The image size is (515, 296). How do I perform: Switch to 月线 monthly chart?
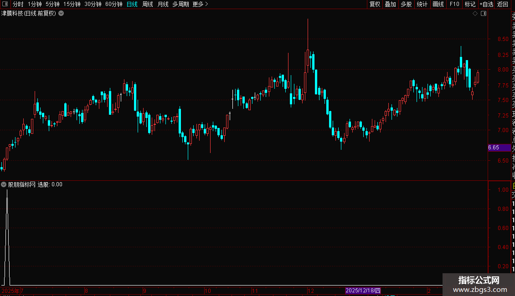click(x=163, y=4)
